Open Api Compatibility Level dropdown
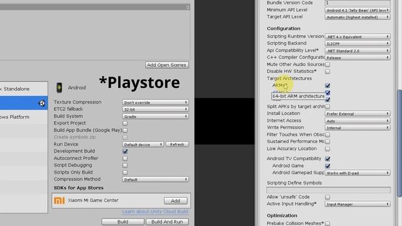The width and height of the screenshot is (402, 226). pos(357,51)
